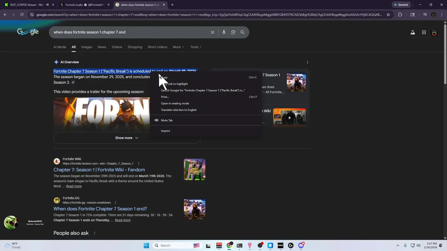Viewport: 447px width, 251px height.
Task: Submit search with magnifying glass icon
Action: [x=242, y=32]
